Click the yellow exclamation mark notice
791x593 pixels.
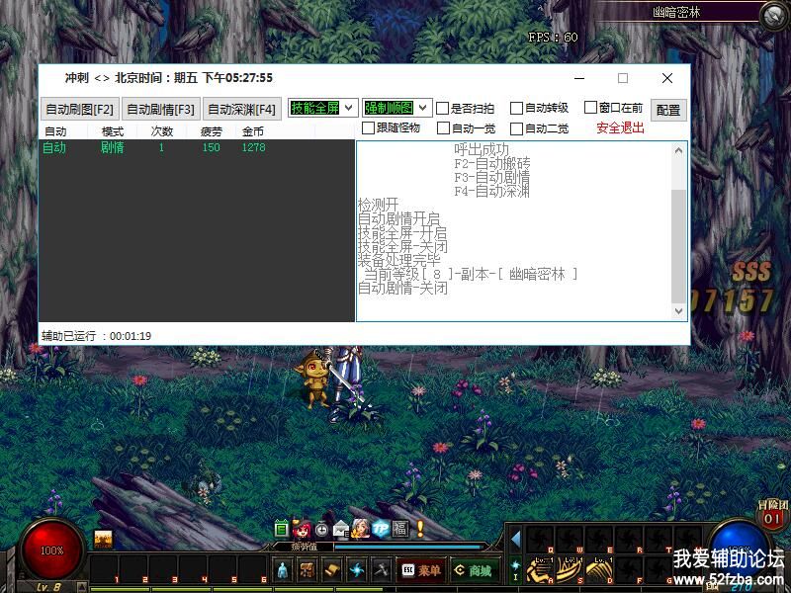(419, 529)
